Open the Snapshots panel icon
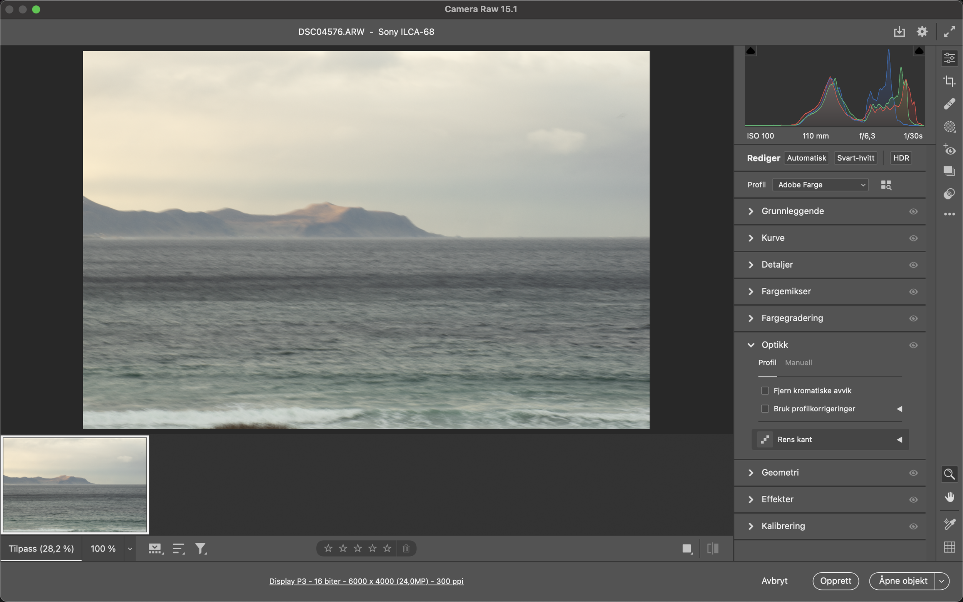Image resolution: width=963 pixels, height=602 pixels. 950,171
